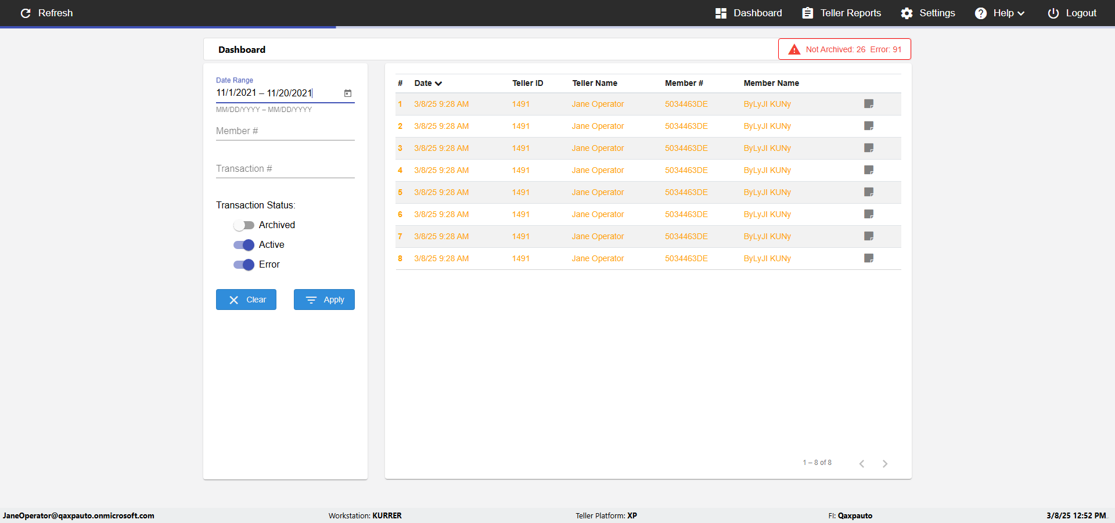
Task: Open Teller Reports
Action: click(x=841, y=13)
